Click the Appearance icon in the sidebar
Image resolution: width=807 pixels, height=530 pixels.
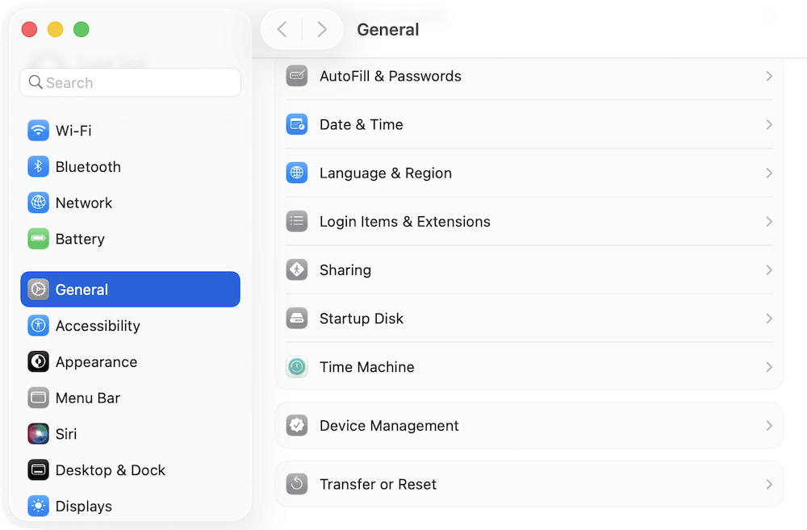pyautogui.click(x=38, y=362)
